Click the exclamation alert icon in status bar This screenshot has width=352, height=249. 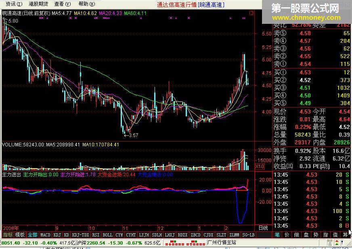point(342,243)
